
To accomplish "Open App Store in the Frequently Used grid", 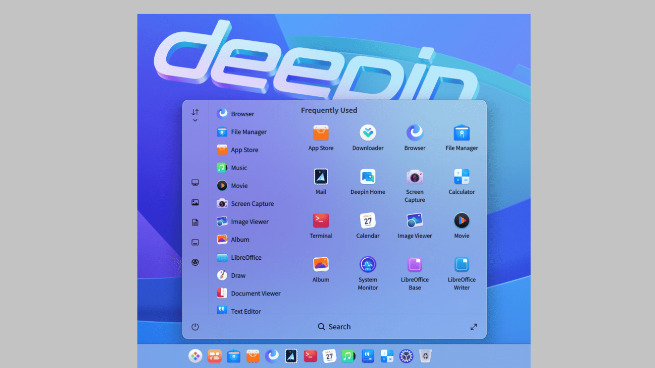I will click(x=321, y=138).
